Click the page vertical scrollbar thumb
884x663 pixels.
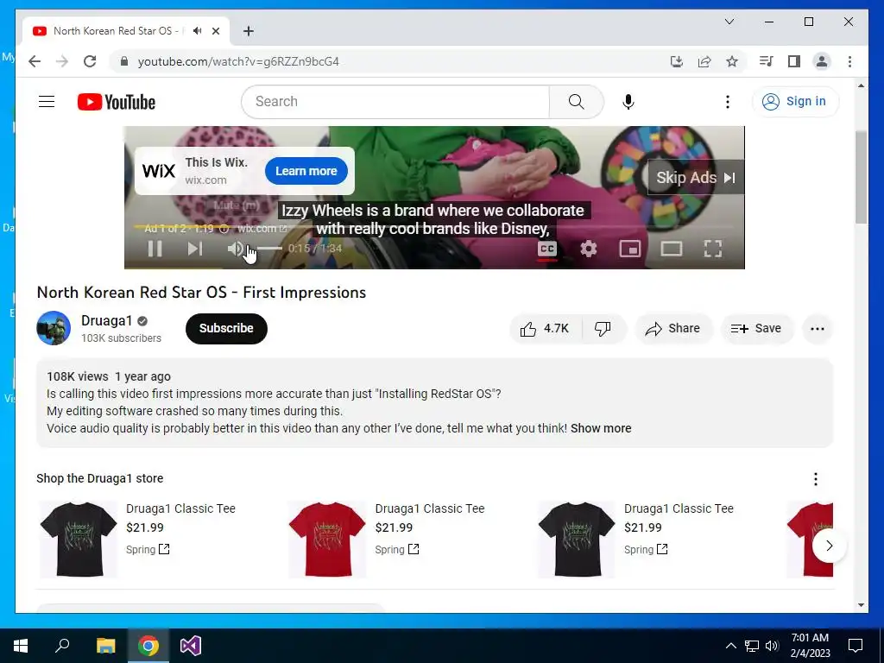tap(861, 178)
